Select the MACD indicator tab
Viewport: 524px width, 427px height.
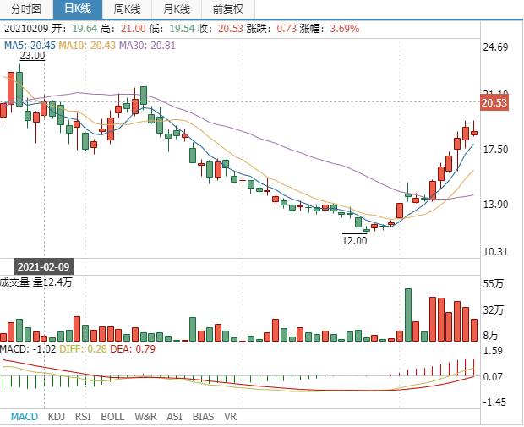pos(24,417)
